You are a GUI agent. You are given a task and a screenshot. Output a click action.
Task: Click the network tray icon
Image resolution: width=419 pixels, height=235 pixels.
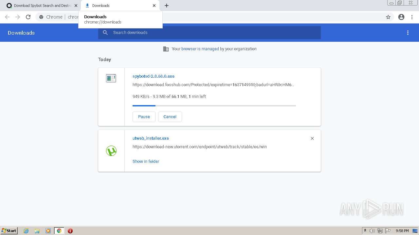pos(380,231)
